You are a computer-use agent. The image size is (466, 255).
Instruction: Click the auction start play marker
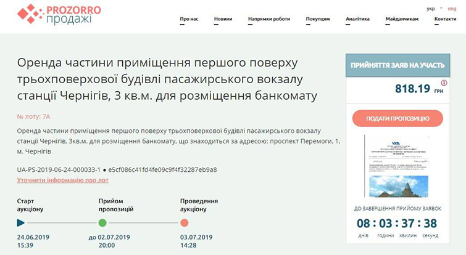coord(21,223)
